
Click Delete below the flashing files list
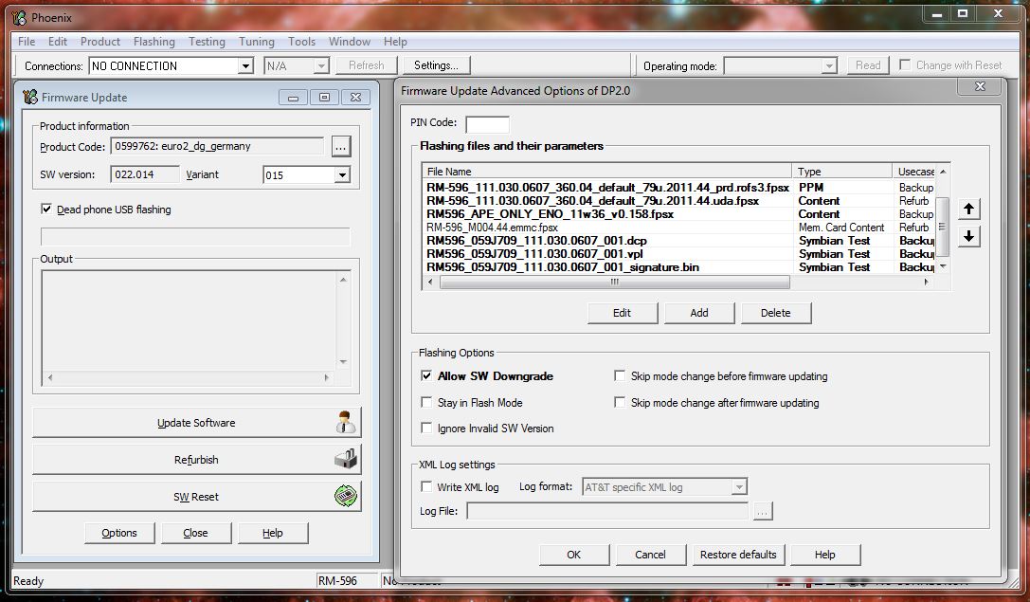coord(776,313)
